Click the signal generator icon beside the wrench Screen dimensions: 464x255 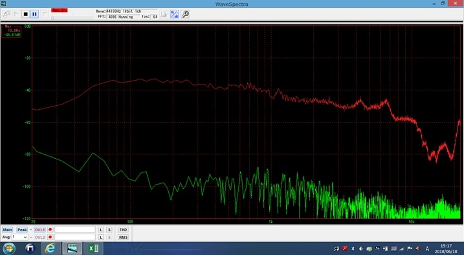pos(174,14)
